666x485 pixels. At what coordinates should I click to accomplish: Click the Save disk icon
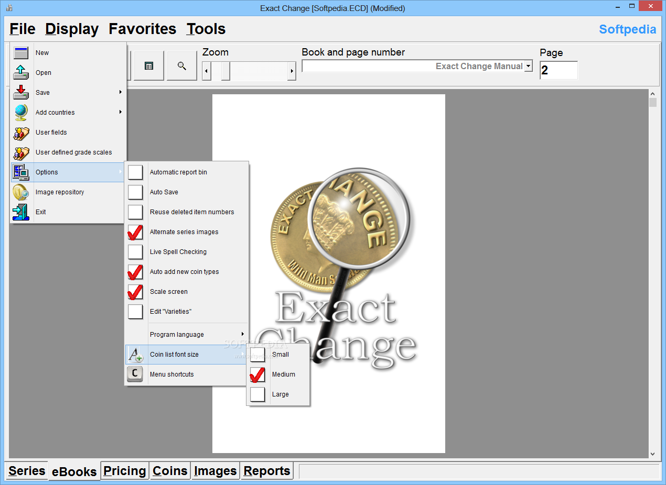click(x=21, y=92)
